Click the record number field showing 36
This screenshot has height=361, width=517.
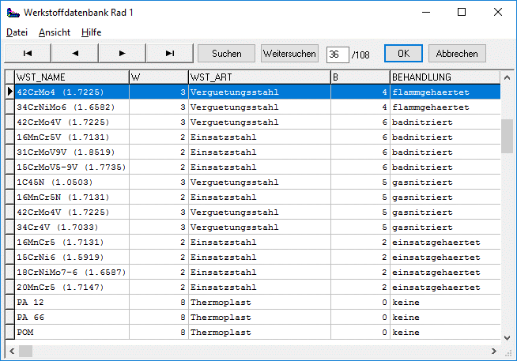338,54
